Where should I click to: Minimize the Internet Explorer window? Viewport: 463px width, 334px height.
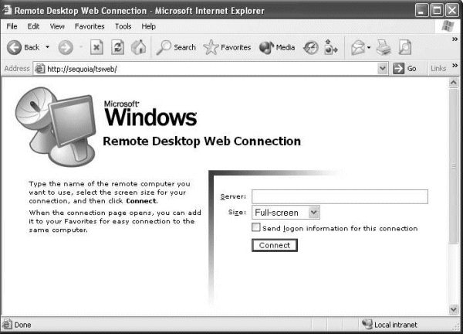point(421,11)
